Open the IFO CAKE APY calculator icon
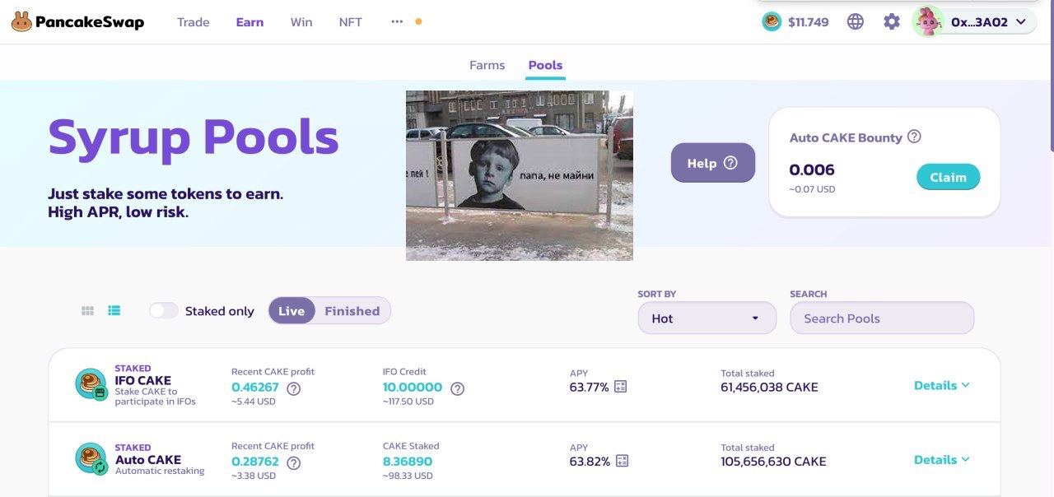Screen dimensions: 1054x497 point(621,387)
